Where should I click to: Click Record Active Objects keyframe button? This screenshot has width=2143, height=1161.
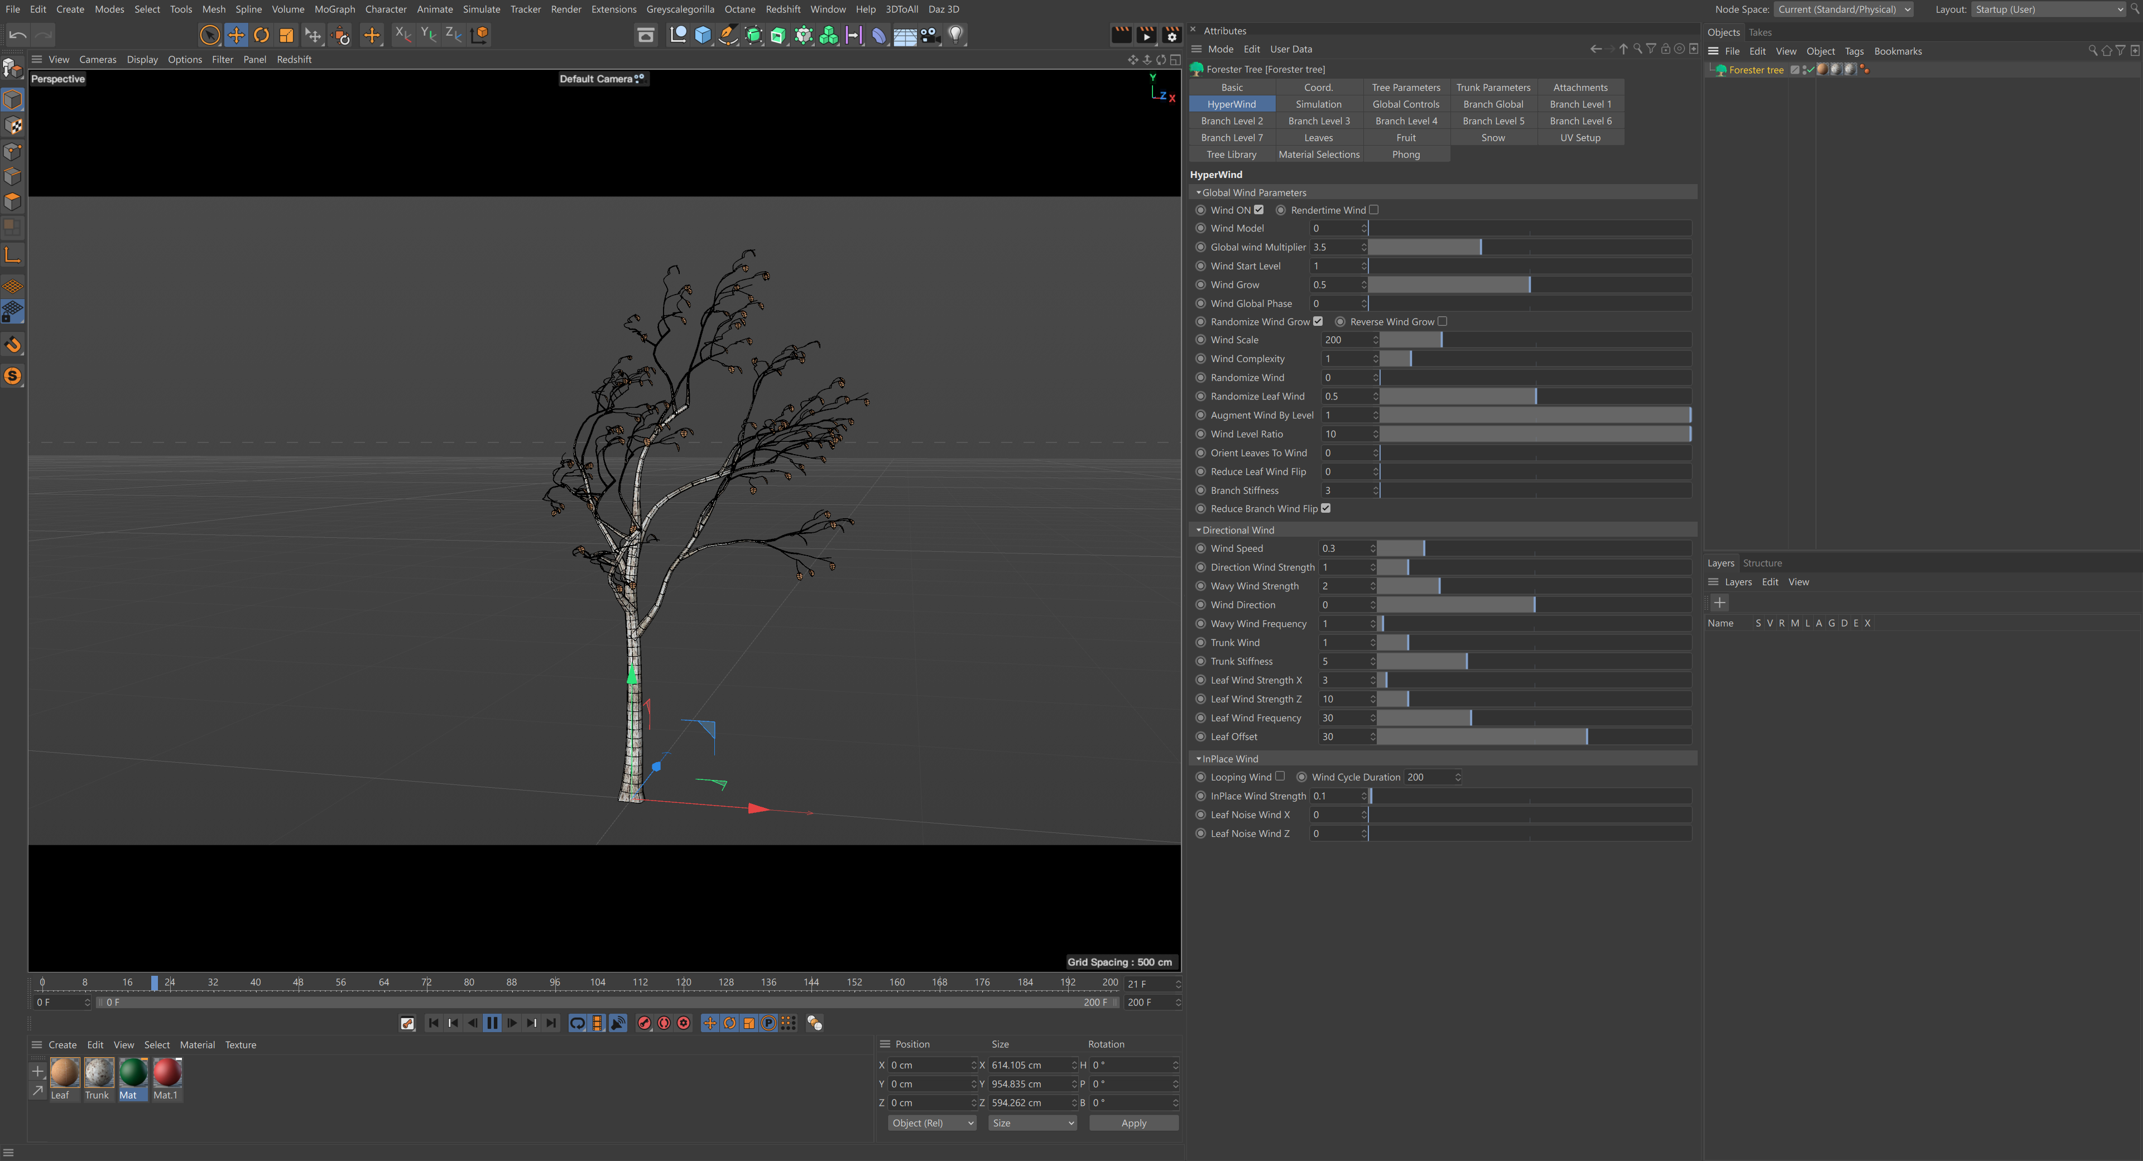coord(644,1023)
